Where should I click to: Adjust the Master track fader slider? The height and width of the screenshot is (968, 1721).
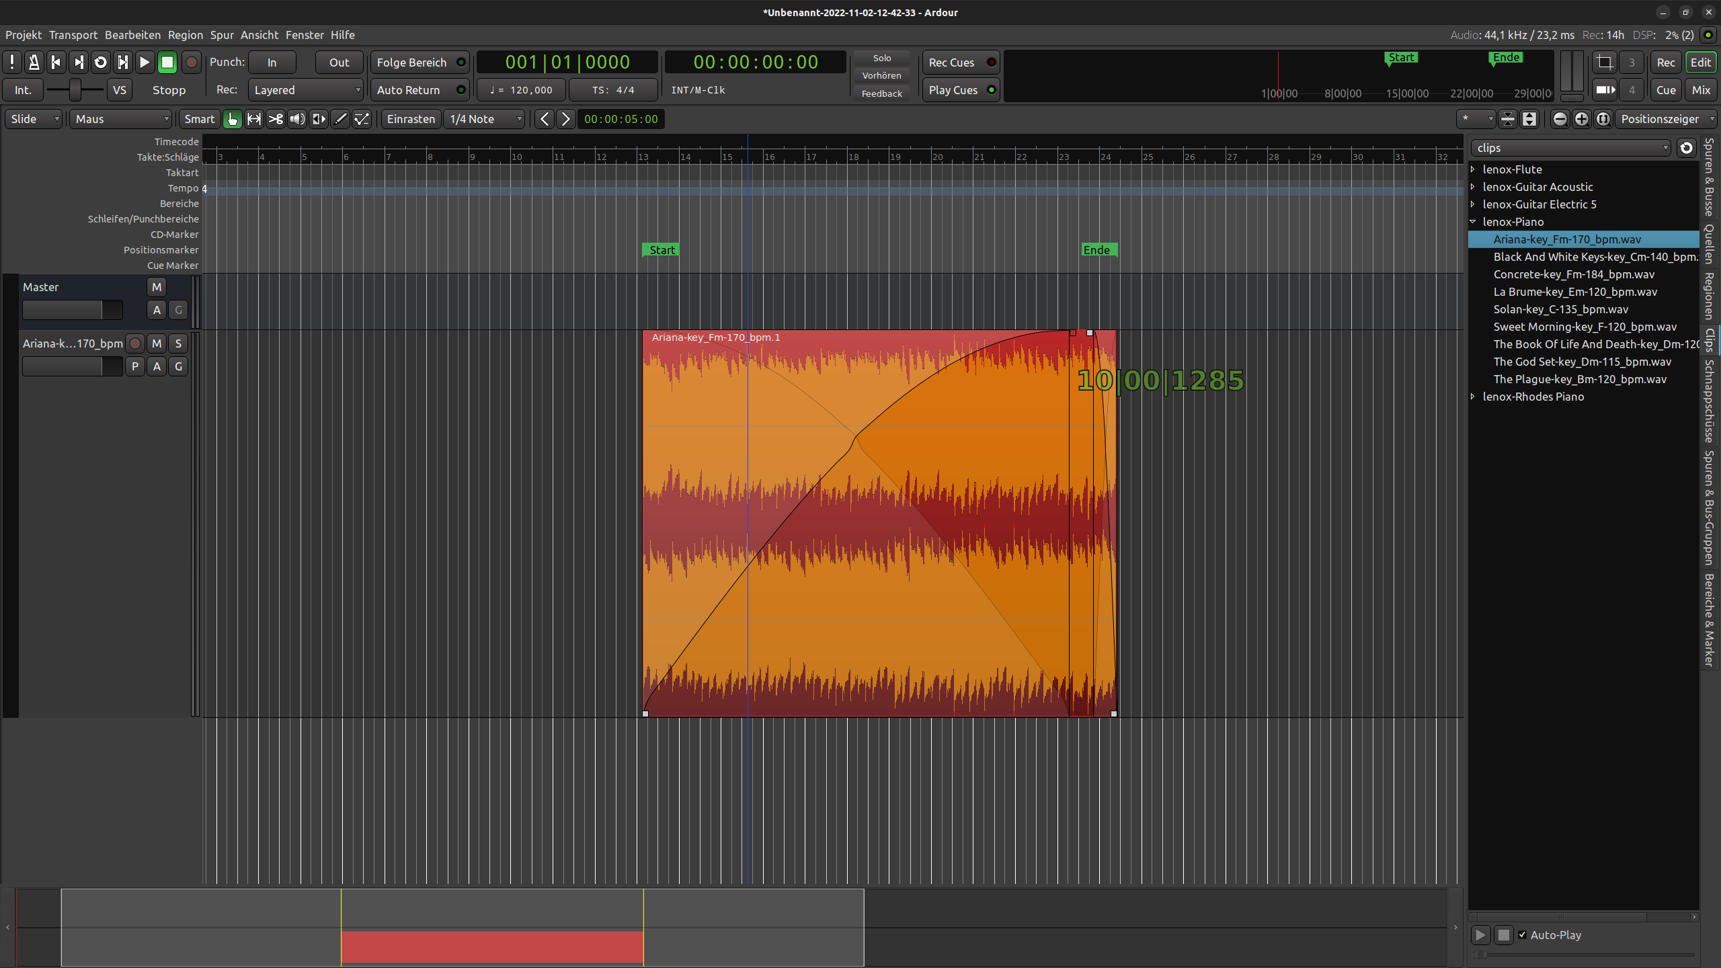coord(73,310)
